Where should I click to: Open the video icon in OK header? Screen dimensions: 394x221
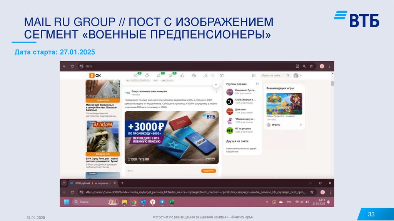[x=194, y=75]
